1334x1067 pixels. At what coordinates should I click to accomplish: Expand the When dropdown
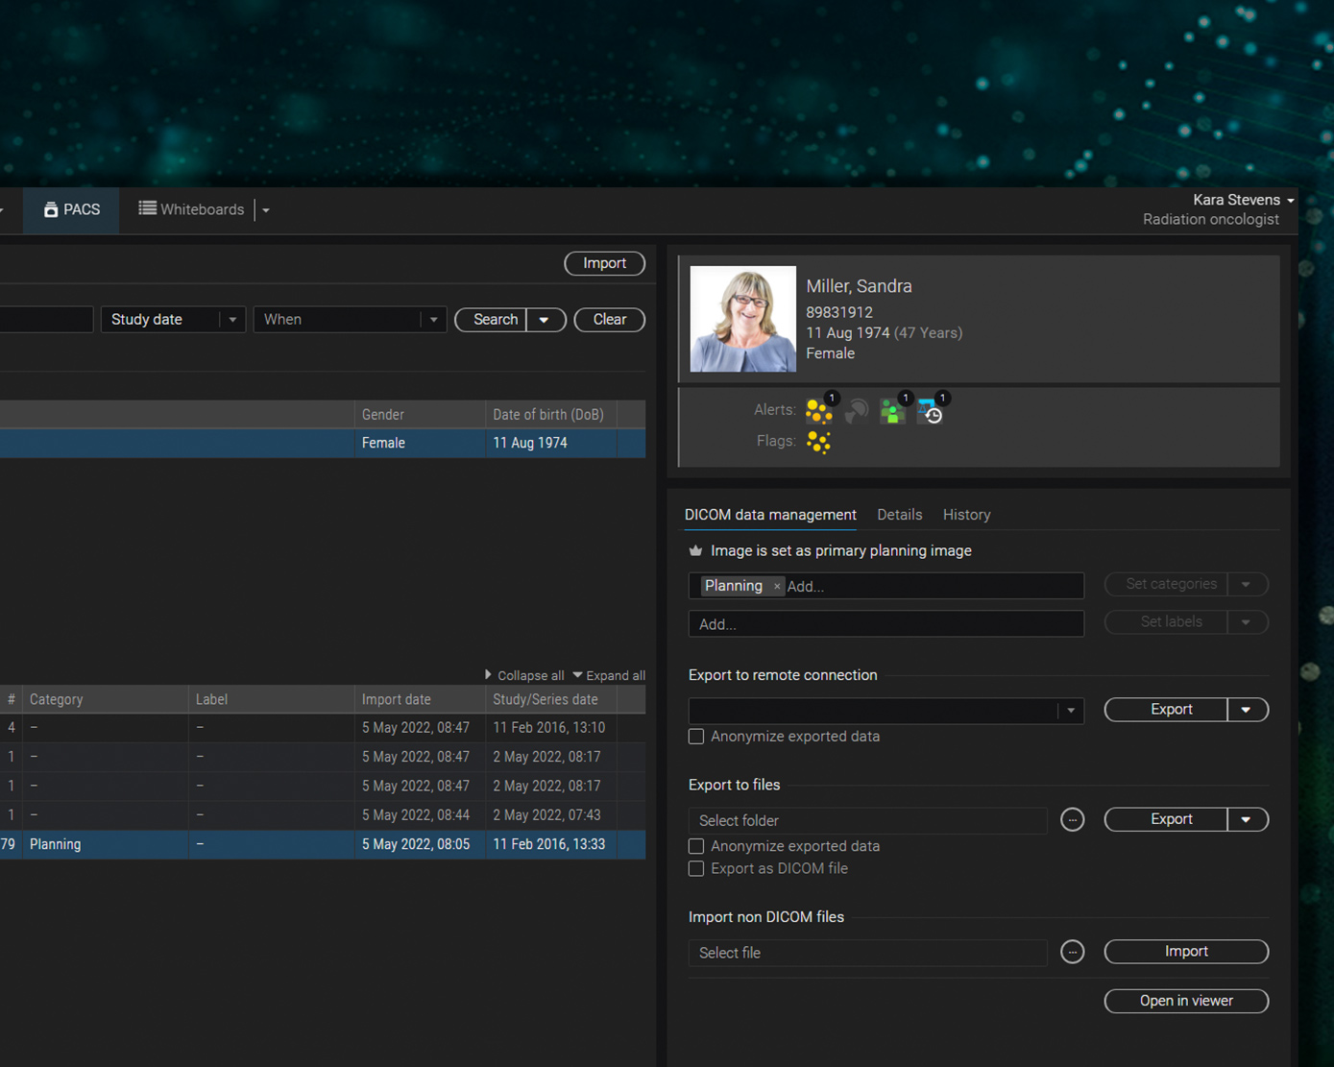coord(433,320)
